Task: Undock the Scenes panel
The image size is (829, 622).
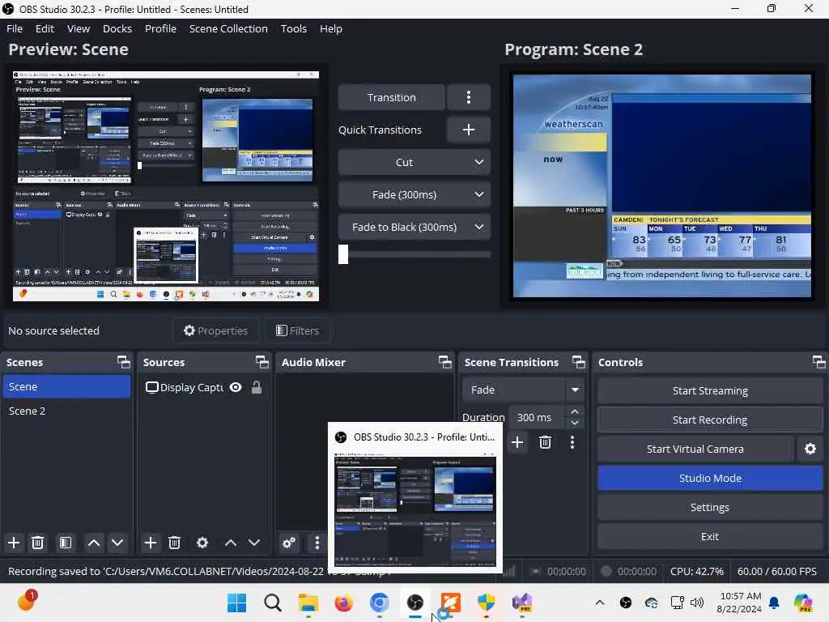Action: point(124,362)
